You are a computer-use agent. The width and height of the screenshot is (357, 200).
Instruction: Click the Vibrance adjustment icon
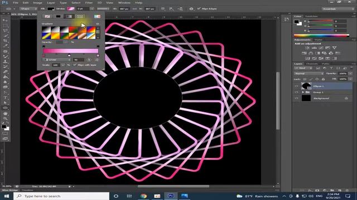[x=334, y=48]
